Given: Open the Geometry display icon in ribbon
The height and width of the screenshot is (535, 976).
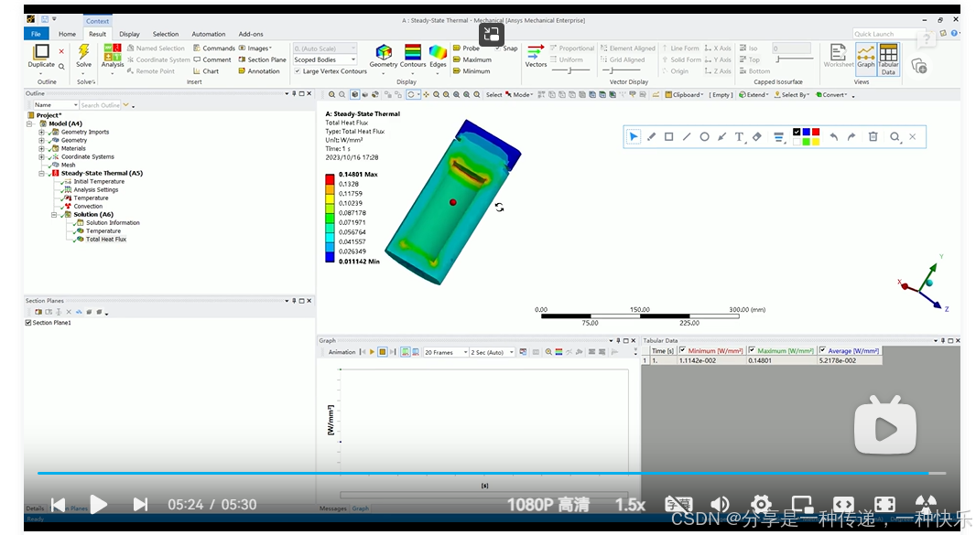Looking at the screenshot, I should (x=383, y=55).
